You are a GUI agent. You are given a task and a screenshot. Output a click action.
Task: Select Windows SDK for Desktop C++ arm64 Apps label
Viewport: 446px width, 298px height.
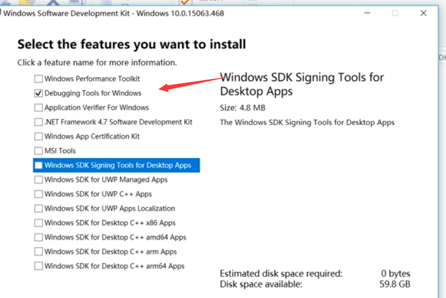(x=114, y=266)
